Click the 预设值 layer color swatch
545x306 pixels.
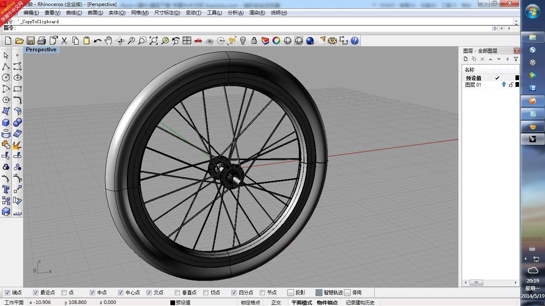(x=517, y=78)
